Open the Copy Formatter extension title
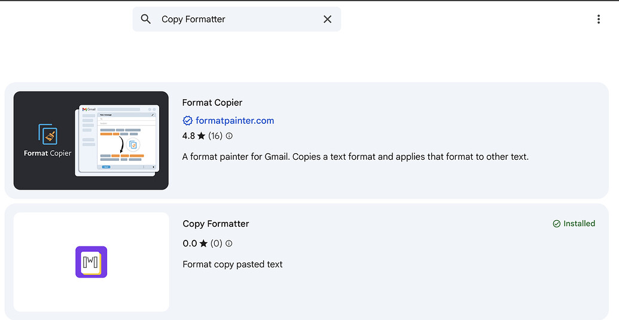 pos(216,224)
